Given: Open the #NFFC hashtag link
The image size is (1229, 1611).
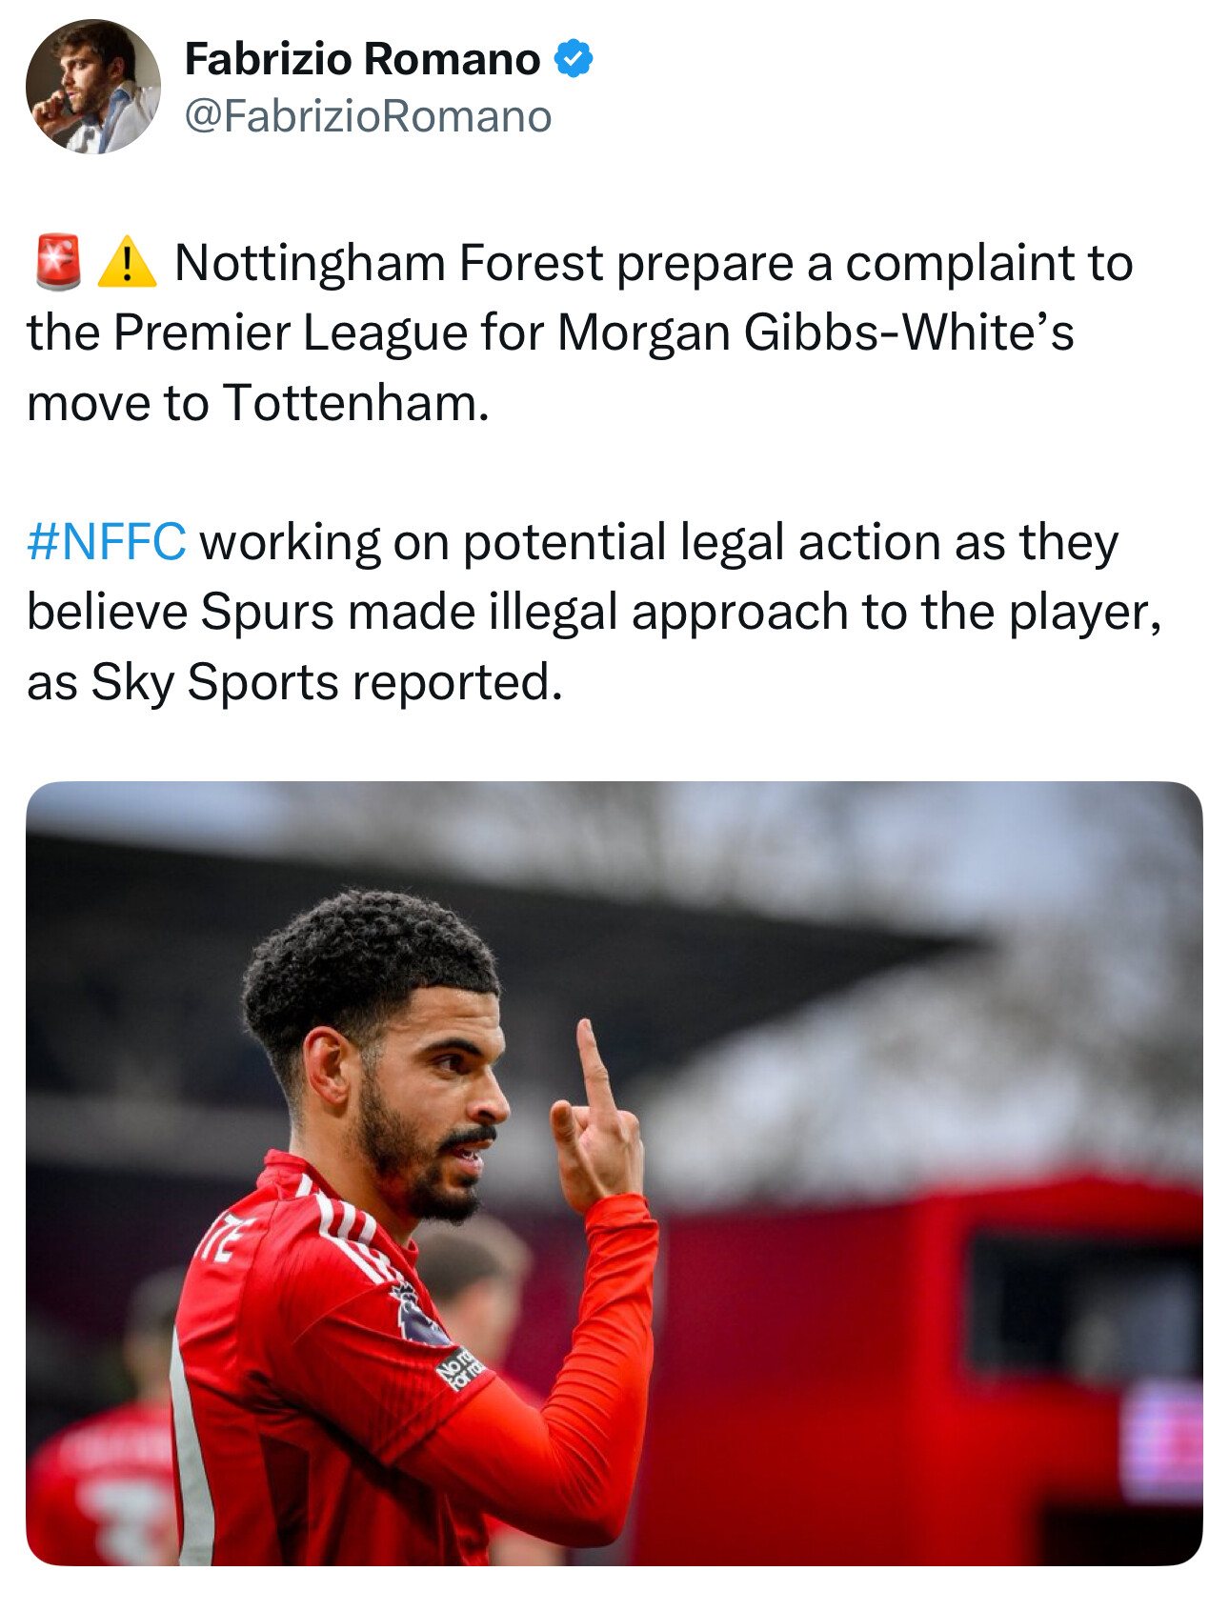Looking at the screenshot, I should [107, 542].
